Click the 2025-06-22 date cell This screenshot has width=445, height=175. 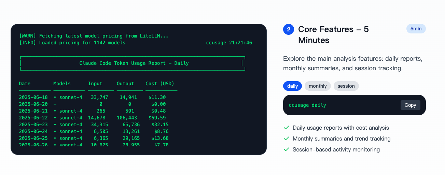pyautogui.click(x=33, y=118)
